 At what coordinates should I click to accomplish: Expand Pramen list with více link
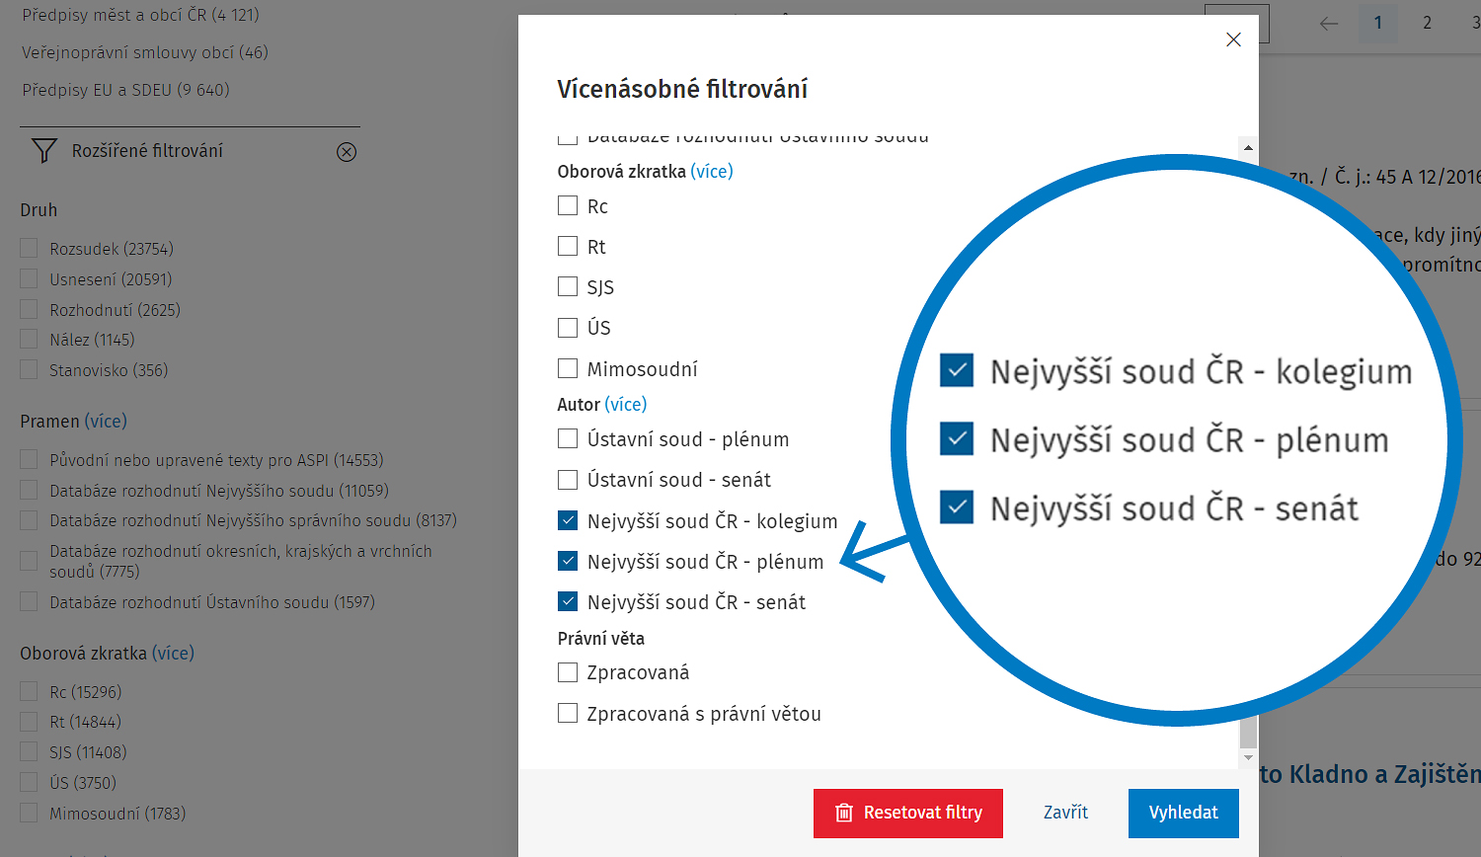click(x=106, y=421)
